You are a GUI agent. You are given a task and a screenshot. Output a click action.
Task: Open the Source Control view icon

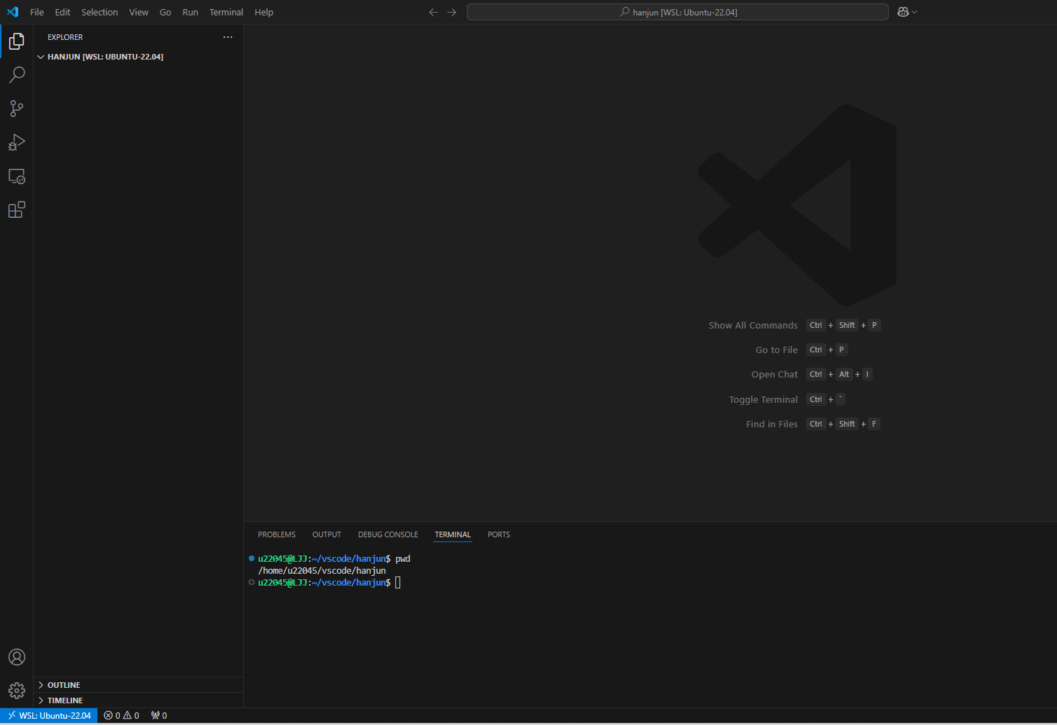point(17,109)
